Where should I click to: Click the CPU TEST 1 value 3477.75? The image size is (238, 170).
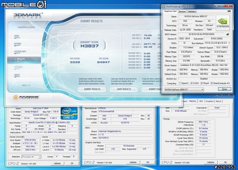pyautogui.click(x=149, y=44)
